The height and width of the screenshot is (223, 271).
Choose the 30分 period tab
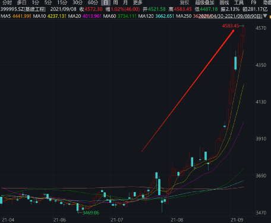[77, 2]
